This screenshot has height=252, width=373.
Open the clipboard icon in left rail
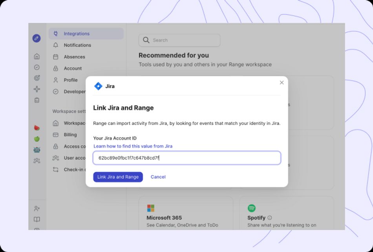37,100
